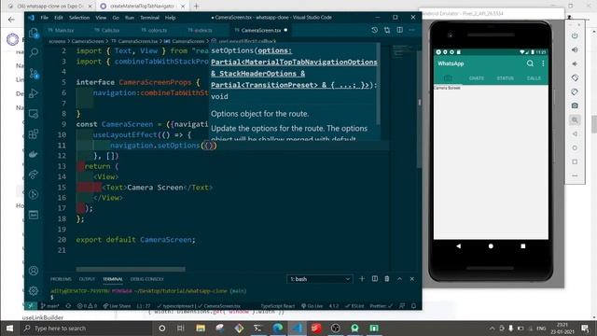This screenshot has width=597, height=336.
Task: Tap the search icon in the WhatsApp header
Action: (x=530, y=63)
